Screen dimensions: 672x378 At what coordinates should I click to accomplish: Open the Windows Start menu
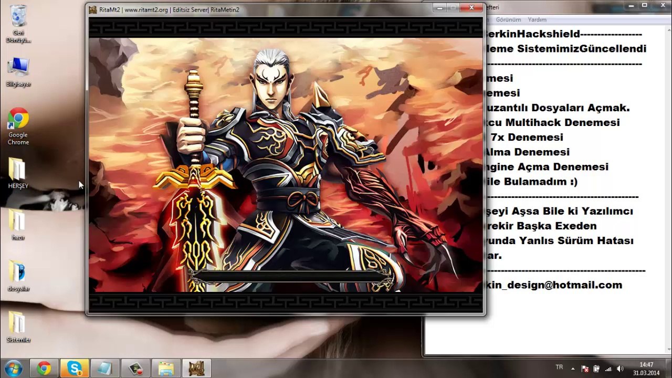13,368
